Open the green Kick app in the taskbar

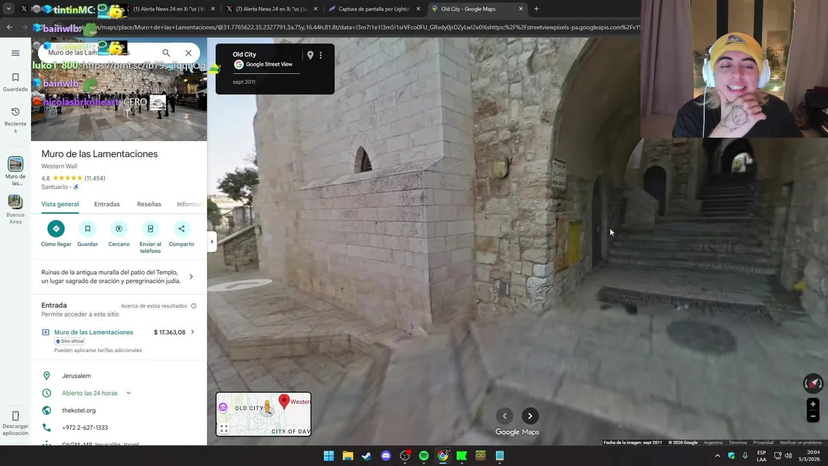(462, 456)
